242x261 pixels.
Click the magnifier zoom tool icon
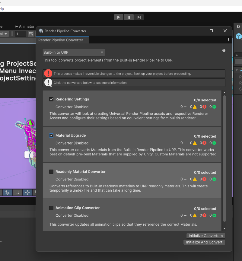tap(18, 192)
